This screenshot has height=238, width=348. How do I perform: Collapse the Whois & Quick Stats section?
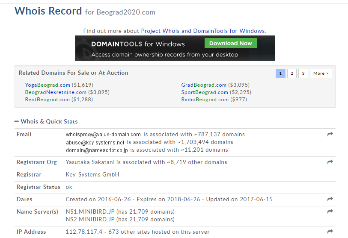(x=16, y=121)
